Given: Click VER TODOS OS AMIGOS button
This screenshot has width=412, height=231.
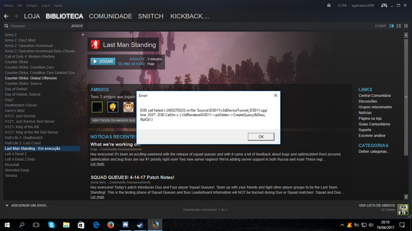Looking at the screenshot, I should [113, 121].
